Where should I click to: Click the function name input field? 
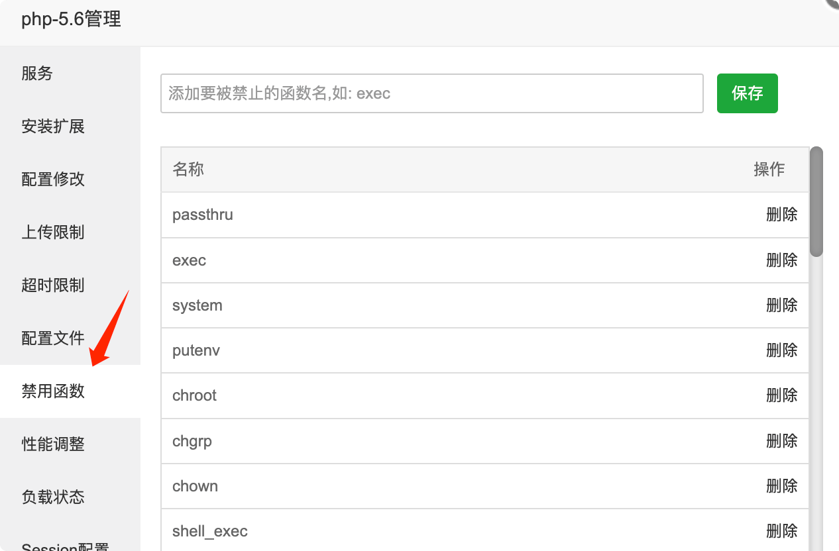tap(431, 93)
